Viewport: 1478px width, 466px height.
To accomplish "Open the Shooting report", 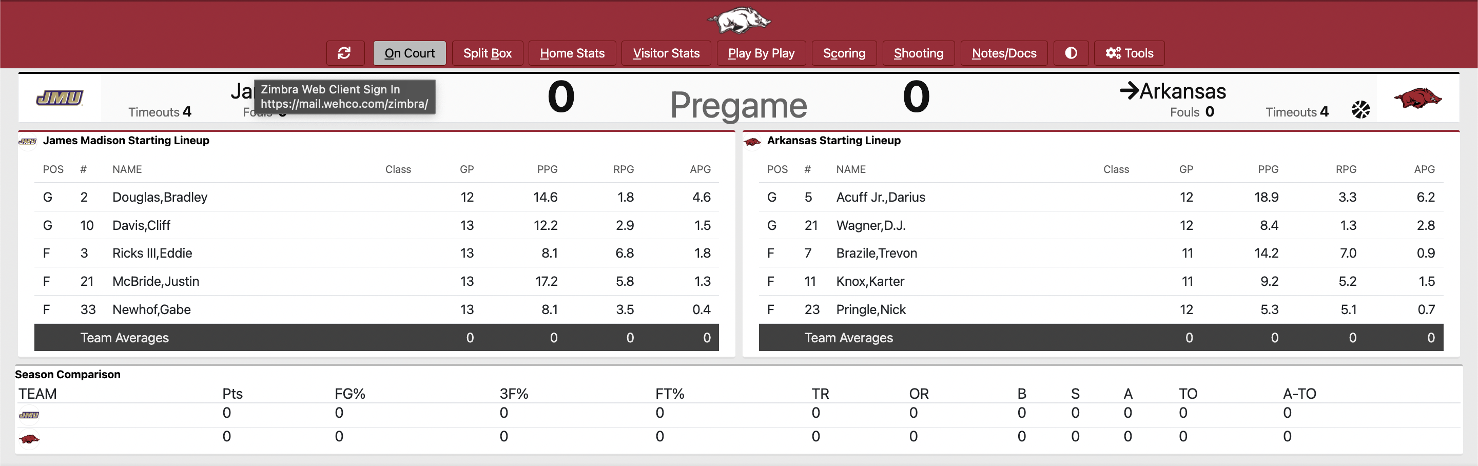I will point(918,53).
